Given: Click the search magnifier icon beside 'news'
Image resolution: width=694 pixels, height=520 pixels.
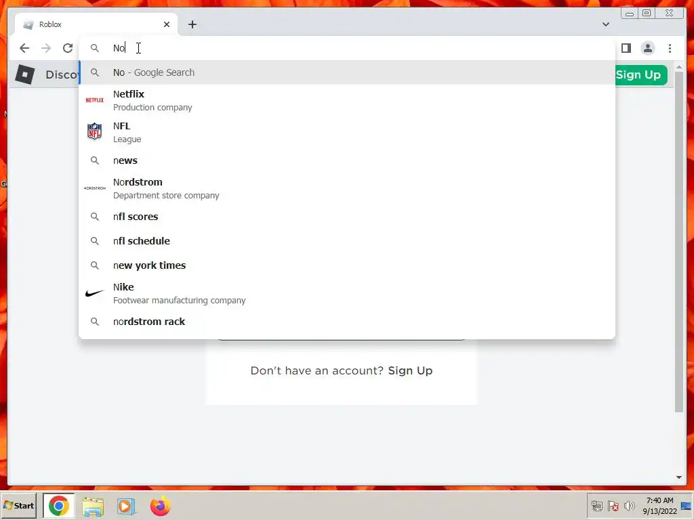Looking at the screenshot, I should click(94, 160).
